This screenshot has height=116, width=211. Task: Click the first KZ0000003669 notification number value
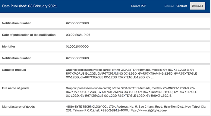(77, 23)
